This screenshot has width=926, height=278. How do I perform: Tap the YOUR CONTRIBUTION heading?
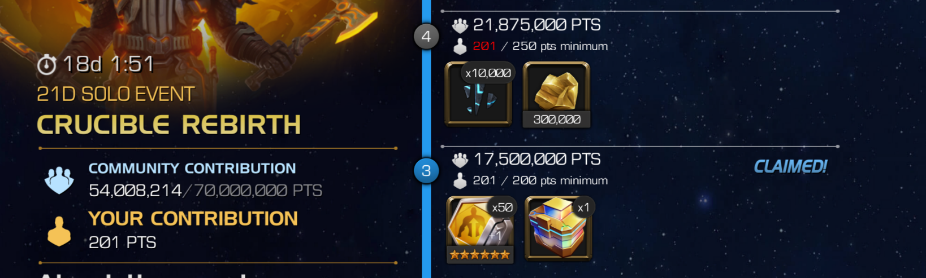(x=193, y=219)
